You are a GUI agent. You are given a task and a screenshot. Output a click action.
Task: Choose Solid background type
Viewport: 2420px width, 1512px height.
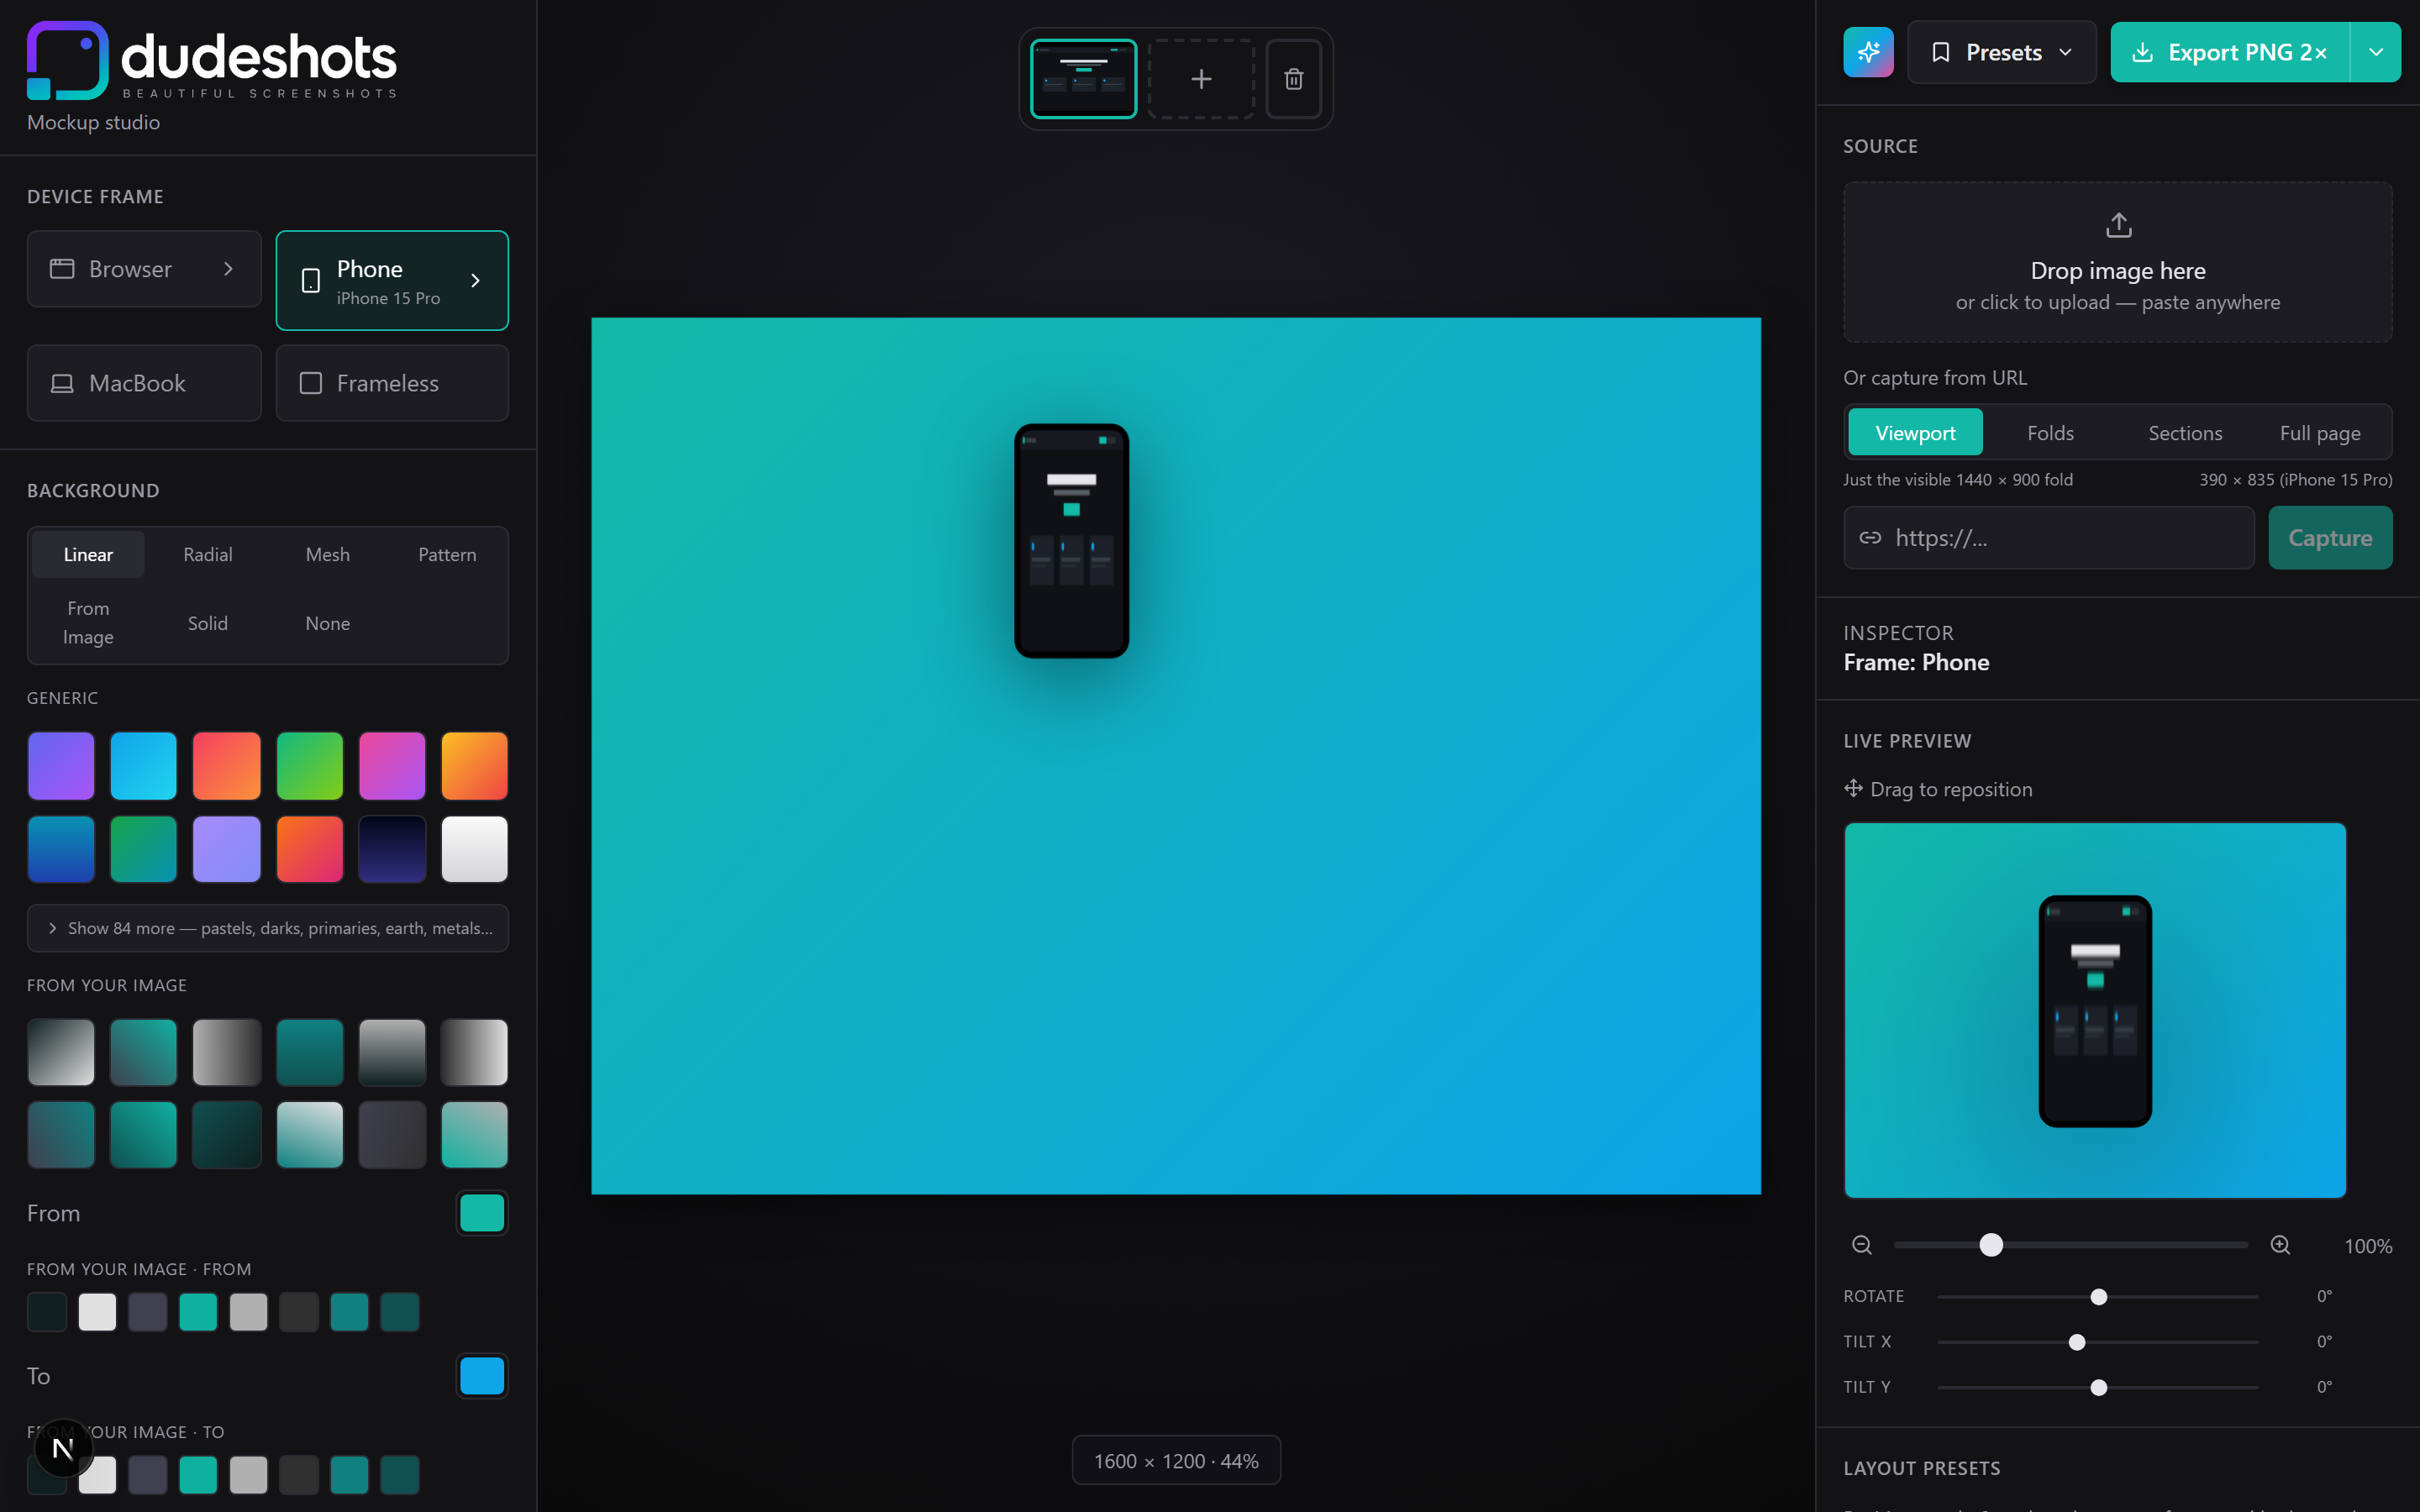[x=208, y=623]
